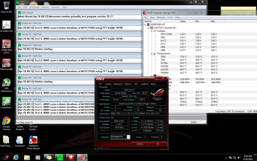This screenshot has width=257, height=161.
Task: Collapse the Temperatures group in Hardware Monitor
Action: point(152,54)
